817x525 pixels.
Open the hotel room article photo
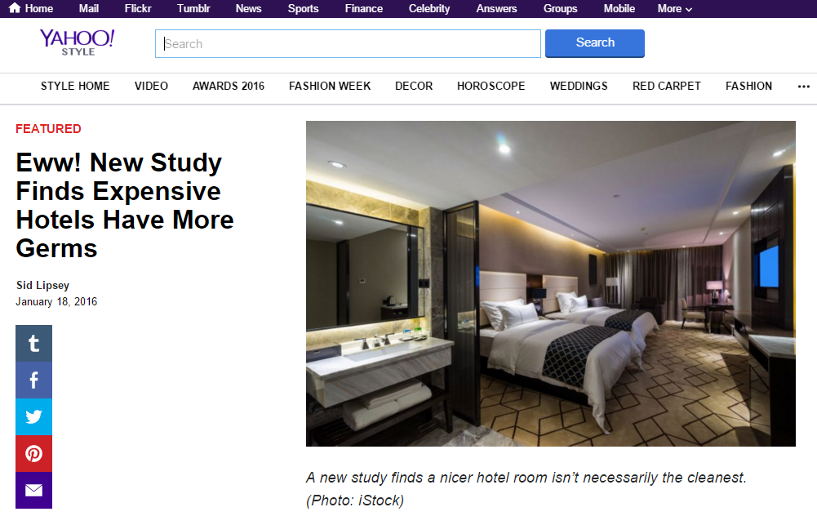pyautogui.click(x=551, y=283)
